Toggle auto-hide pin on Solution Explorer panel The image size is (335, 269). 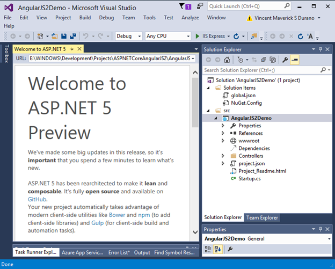(321, 49)
